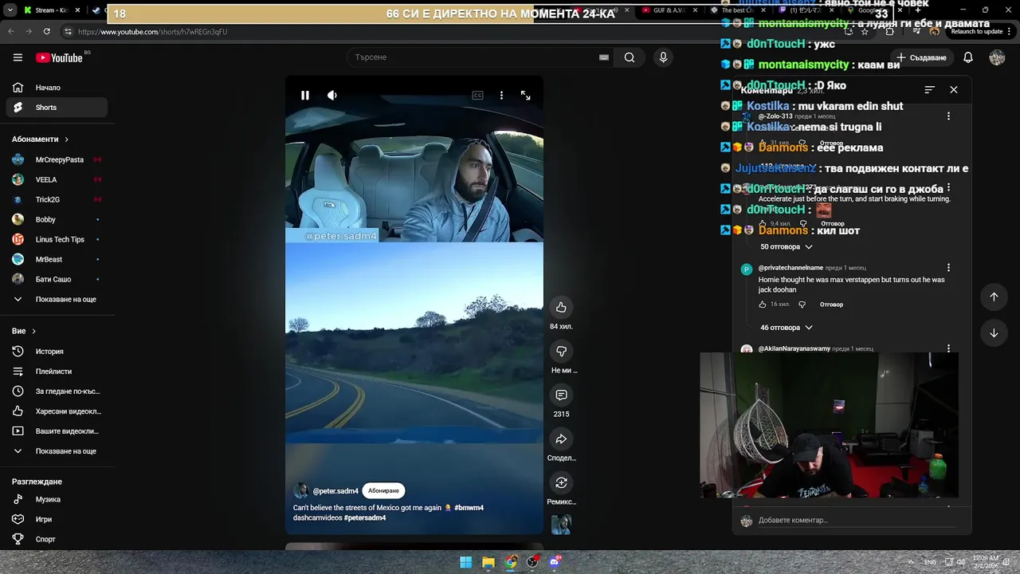Open the account avatar menu
Screen dimensions: 1020x574
997,57
